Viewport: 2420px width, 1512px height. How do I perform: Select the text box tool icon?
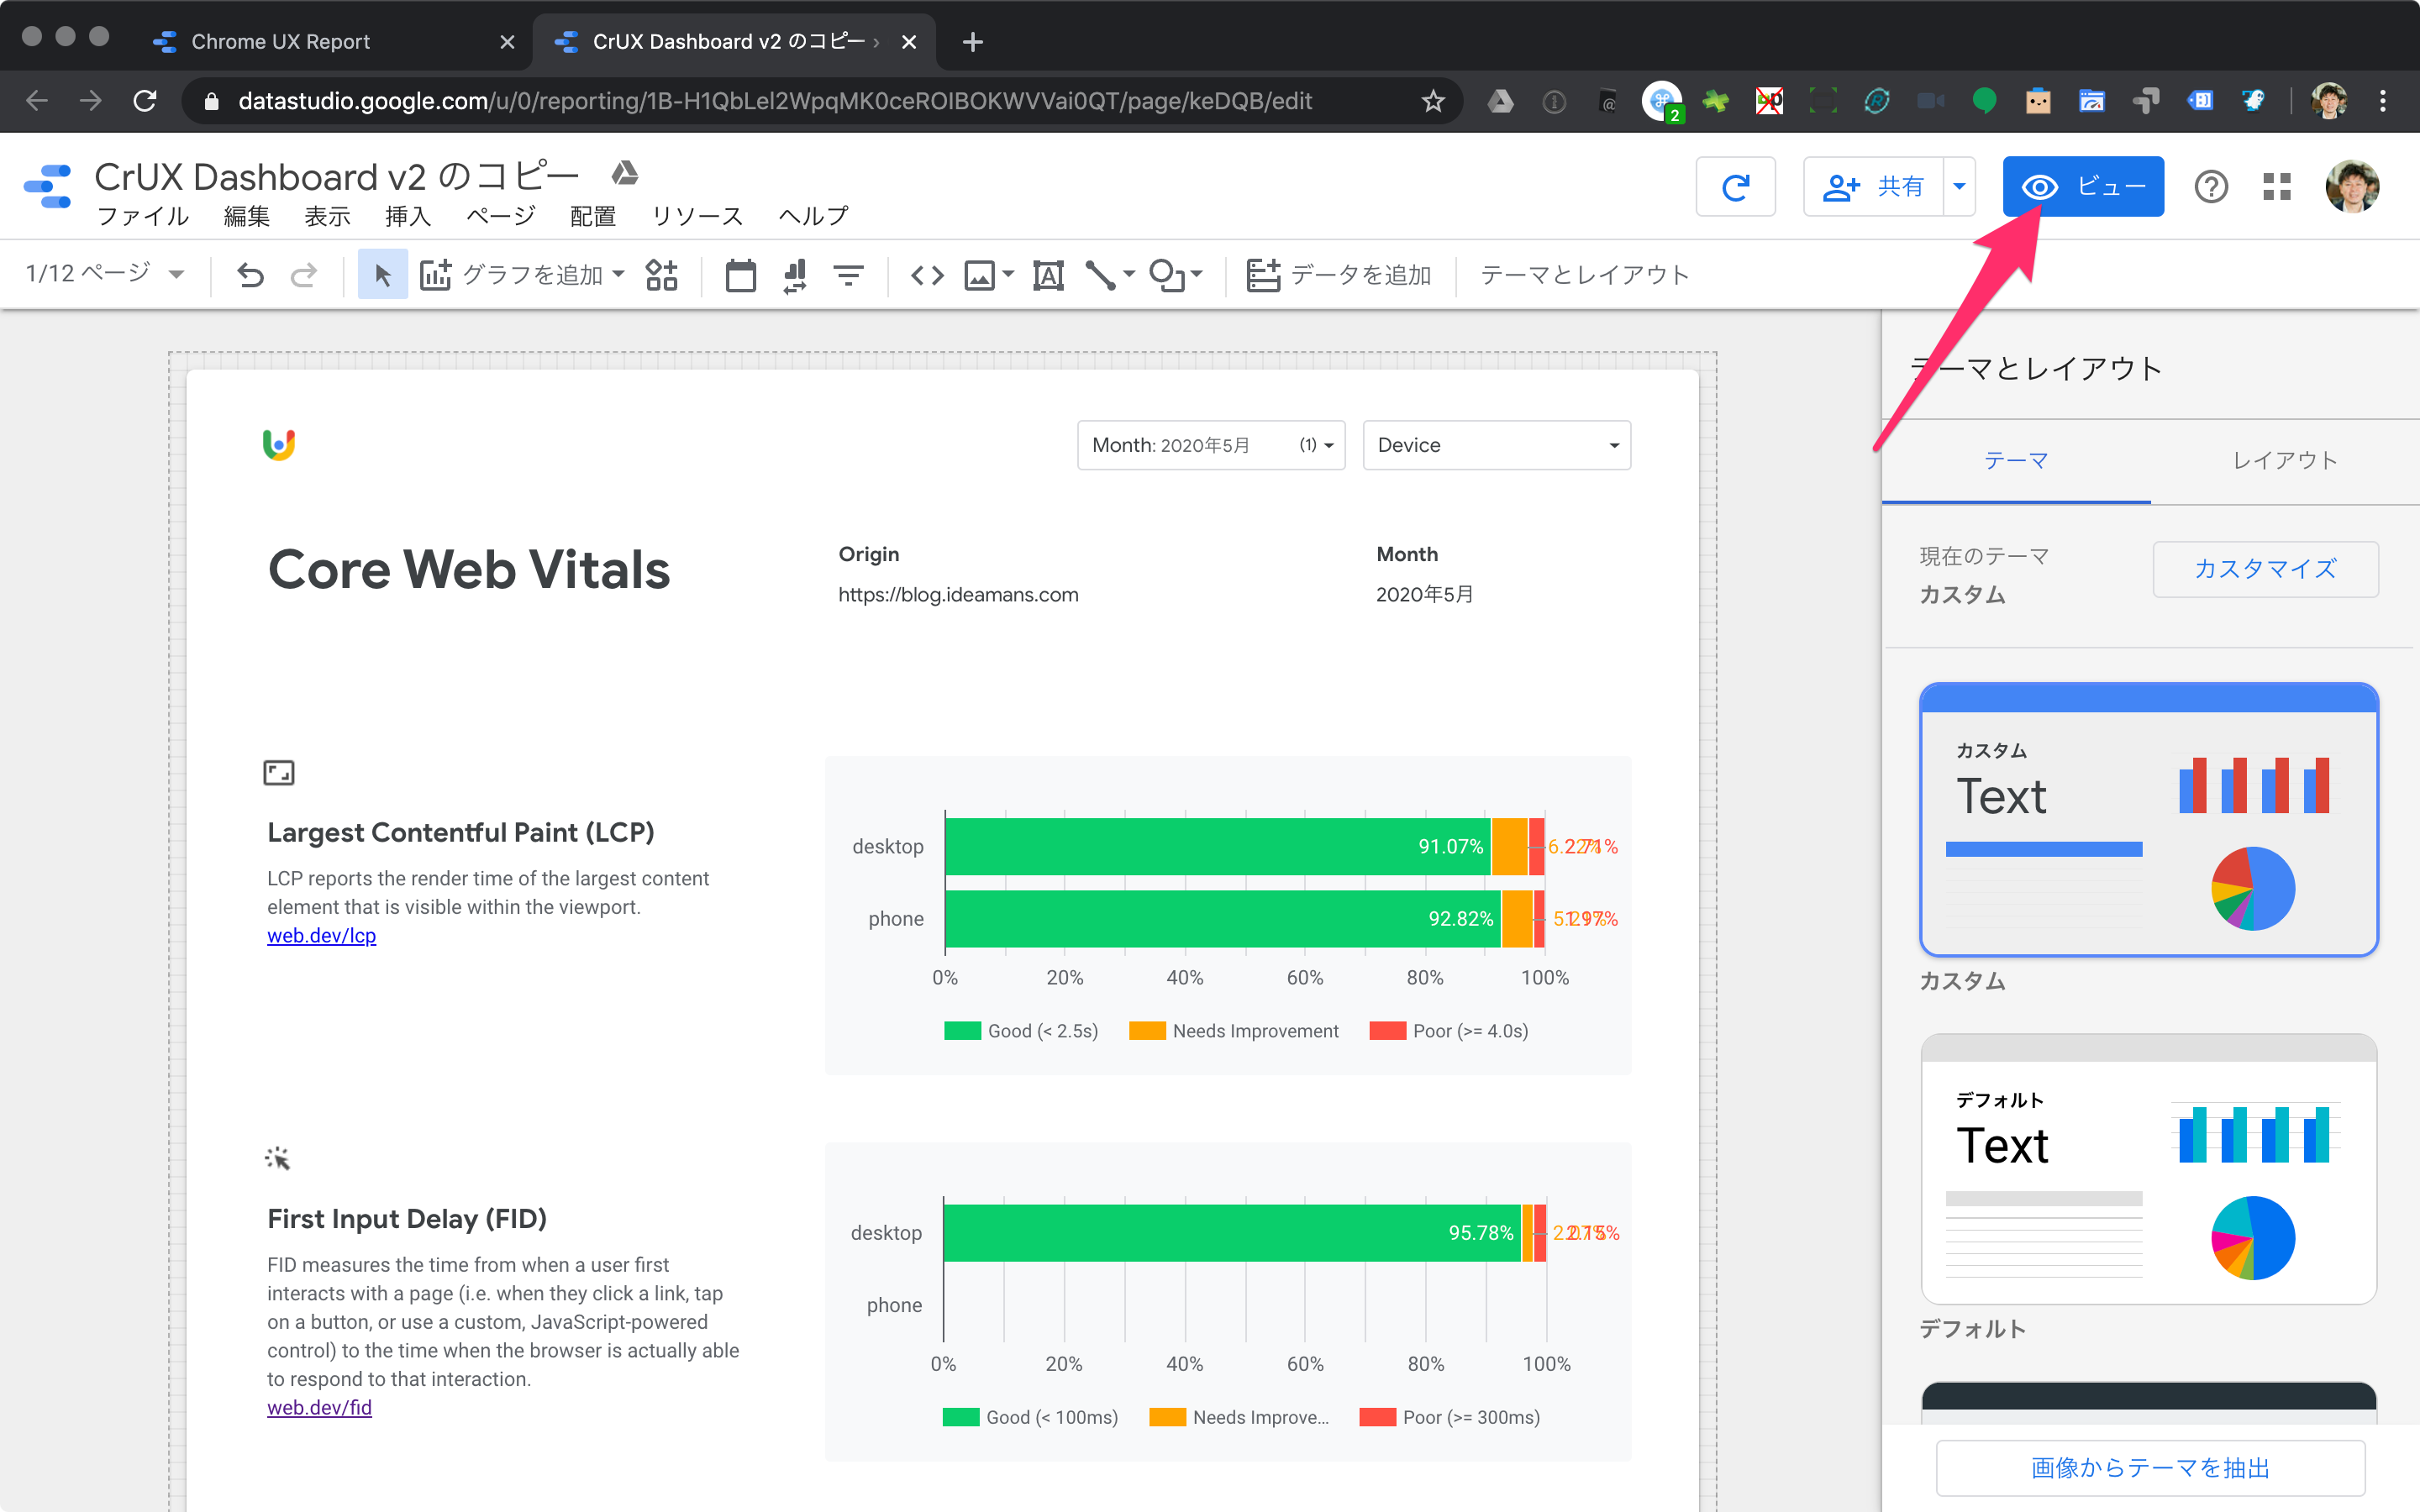[1048, 274]
